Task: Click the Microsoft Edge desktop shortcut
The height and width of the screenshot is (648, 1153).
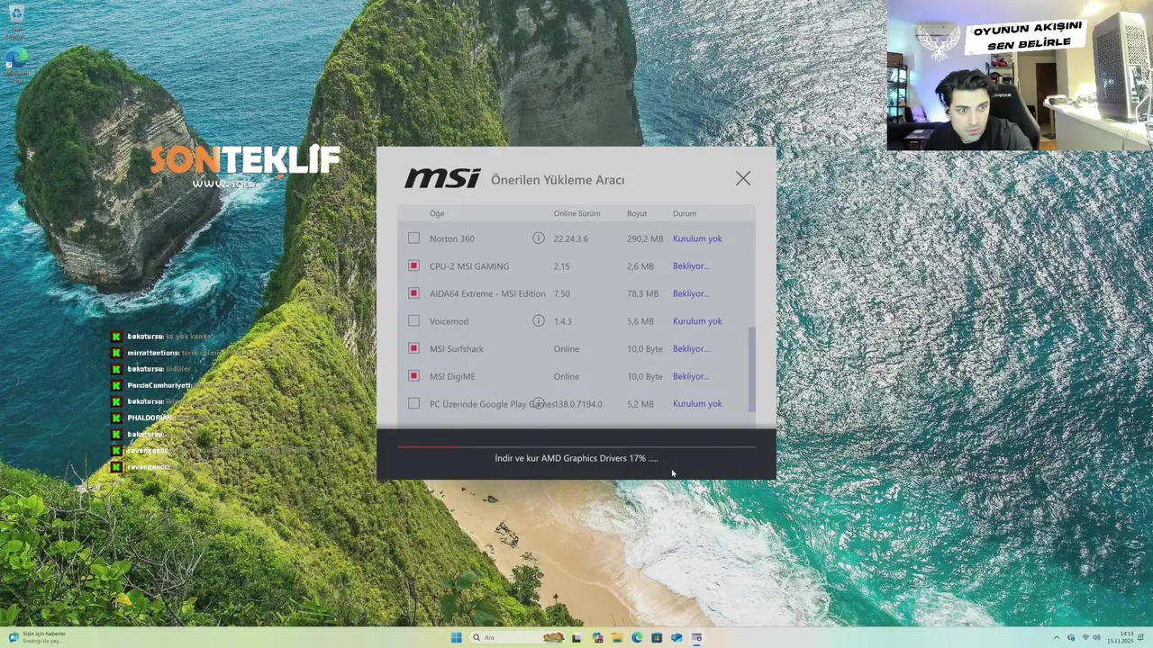Action: coord(16,66)
